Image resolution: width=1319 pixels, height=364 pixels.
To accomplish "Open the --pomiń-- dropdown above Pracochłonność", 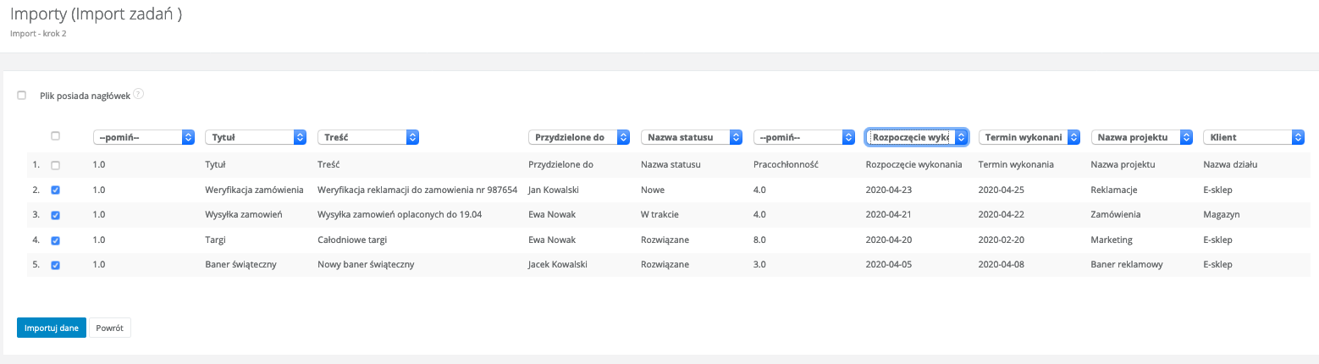I will (803, 137).
